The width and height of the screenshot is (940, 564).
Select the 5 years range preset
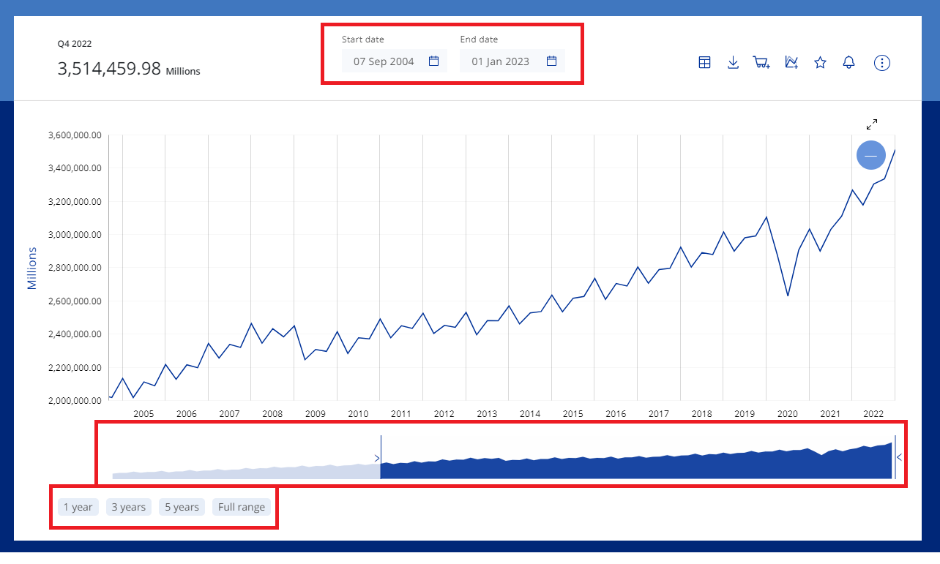coord(182,507)
